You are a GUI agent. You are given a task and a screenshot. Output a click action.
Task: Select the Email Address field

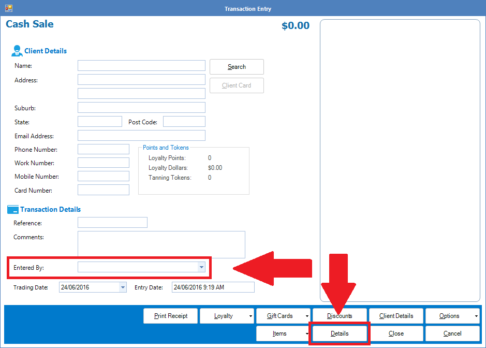[141, 136]
